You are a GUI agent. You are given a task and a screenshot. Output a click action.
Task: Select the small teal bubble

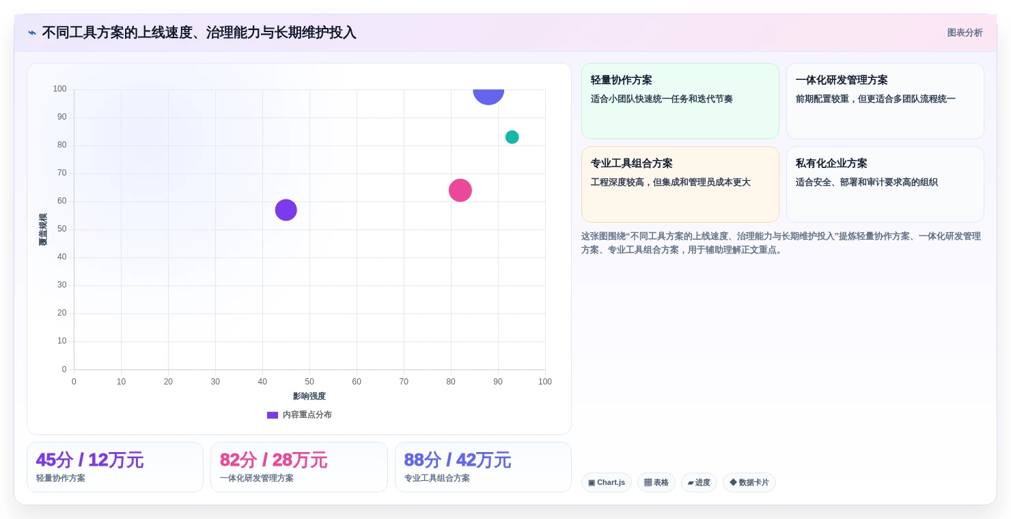[512, 137]
